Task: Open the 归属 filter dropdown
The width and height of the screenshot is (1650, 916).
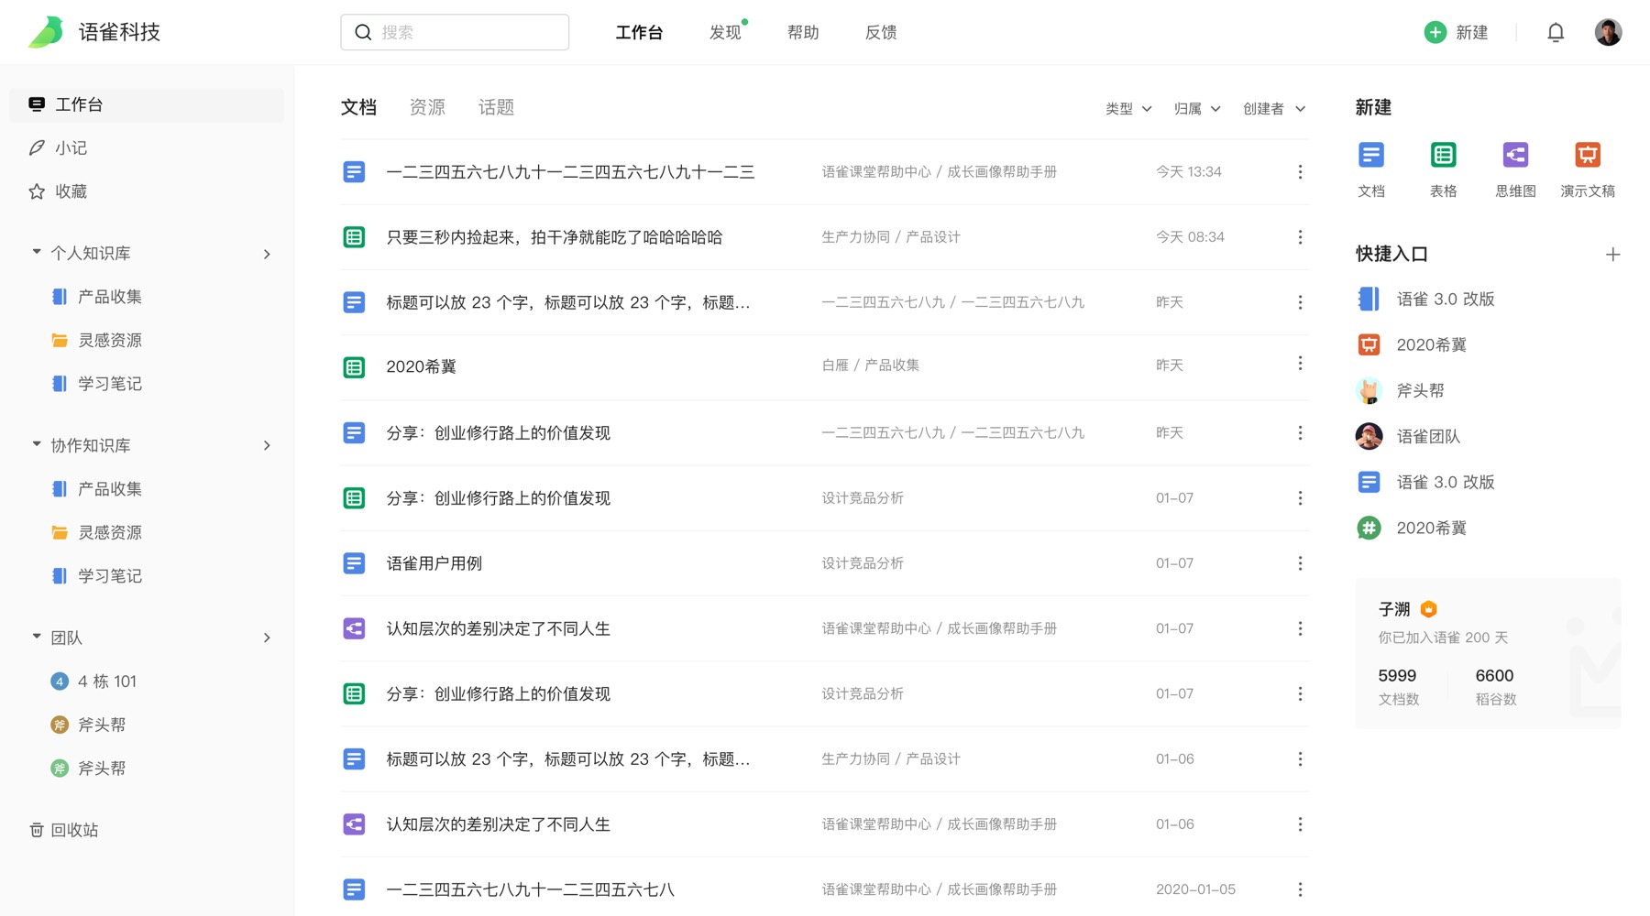Action: pos(1197,109)
